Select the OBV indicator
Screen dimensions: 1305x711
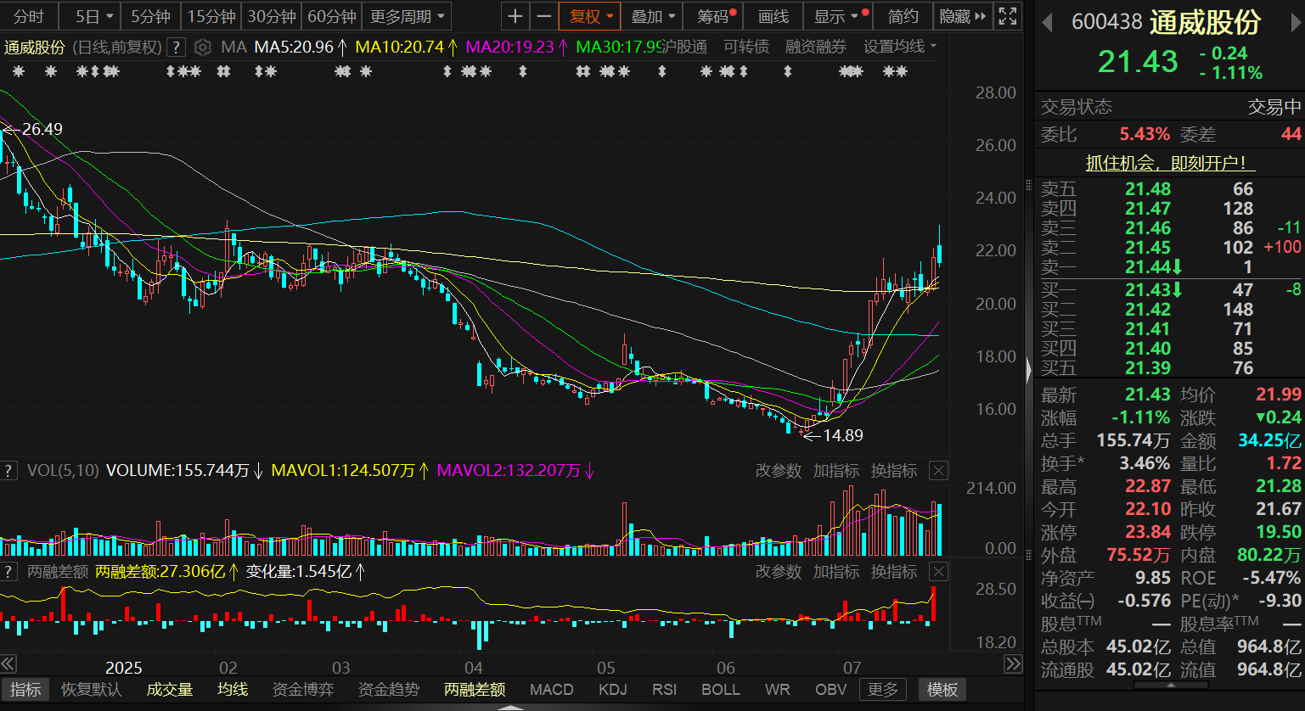click(x=830, y=689)
